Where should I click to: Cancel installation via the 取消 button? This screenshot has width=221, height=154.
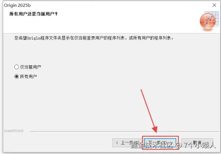(x=197, y=143)
